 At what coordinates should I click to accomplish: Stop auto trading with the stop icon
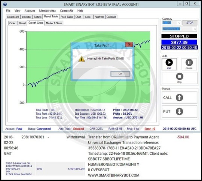pyautogui.click(x=180, y=78)
